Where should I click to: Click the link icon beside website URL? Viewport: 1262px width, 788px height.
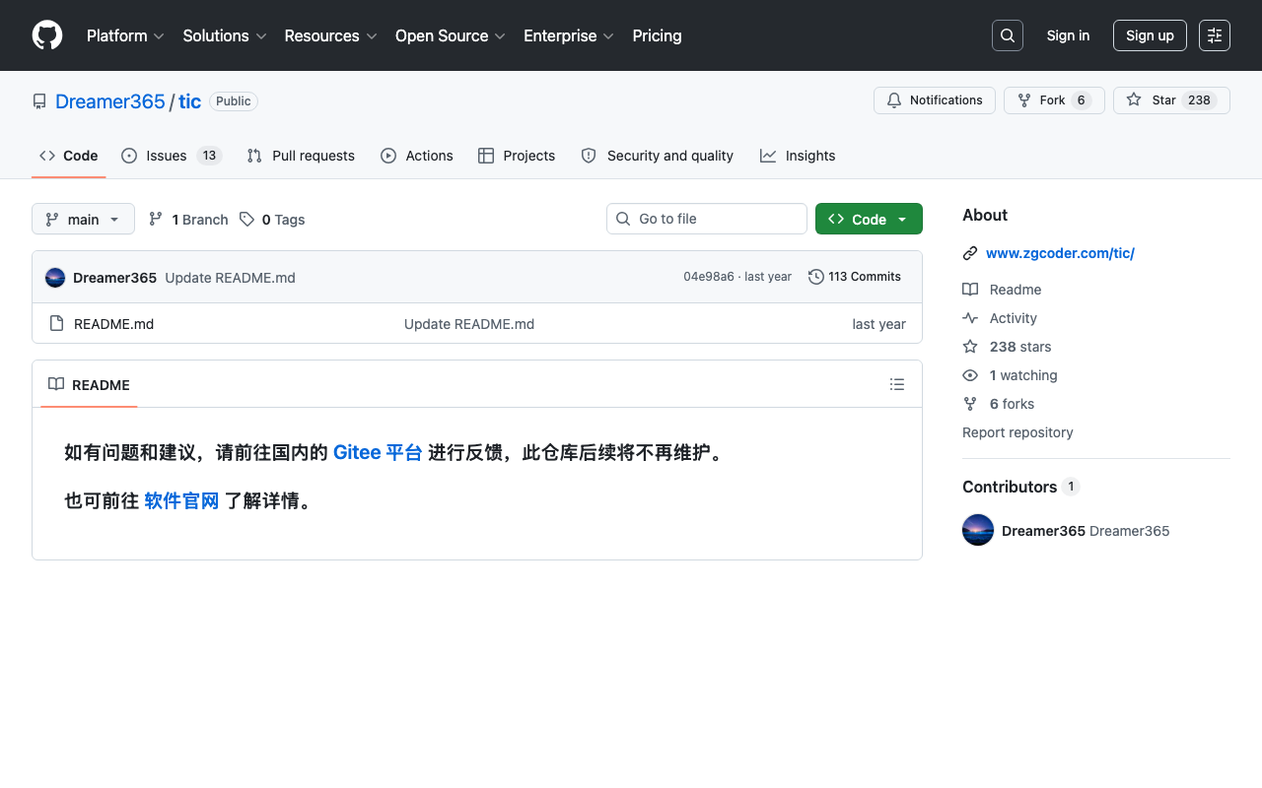point(970,253)
